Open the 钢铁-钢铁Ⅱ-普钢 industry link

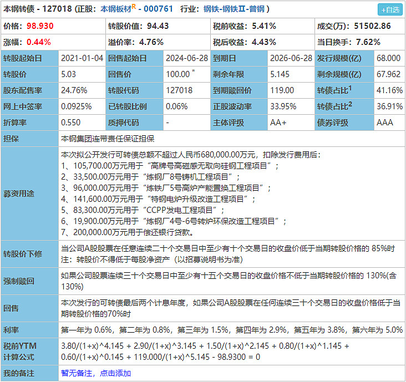coord(234,9)
